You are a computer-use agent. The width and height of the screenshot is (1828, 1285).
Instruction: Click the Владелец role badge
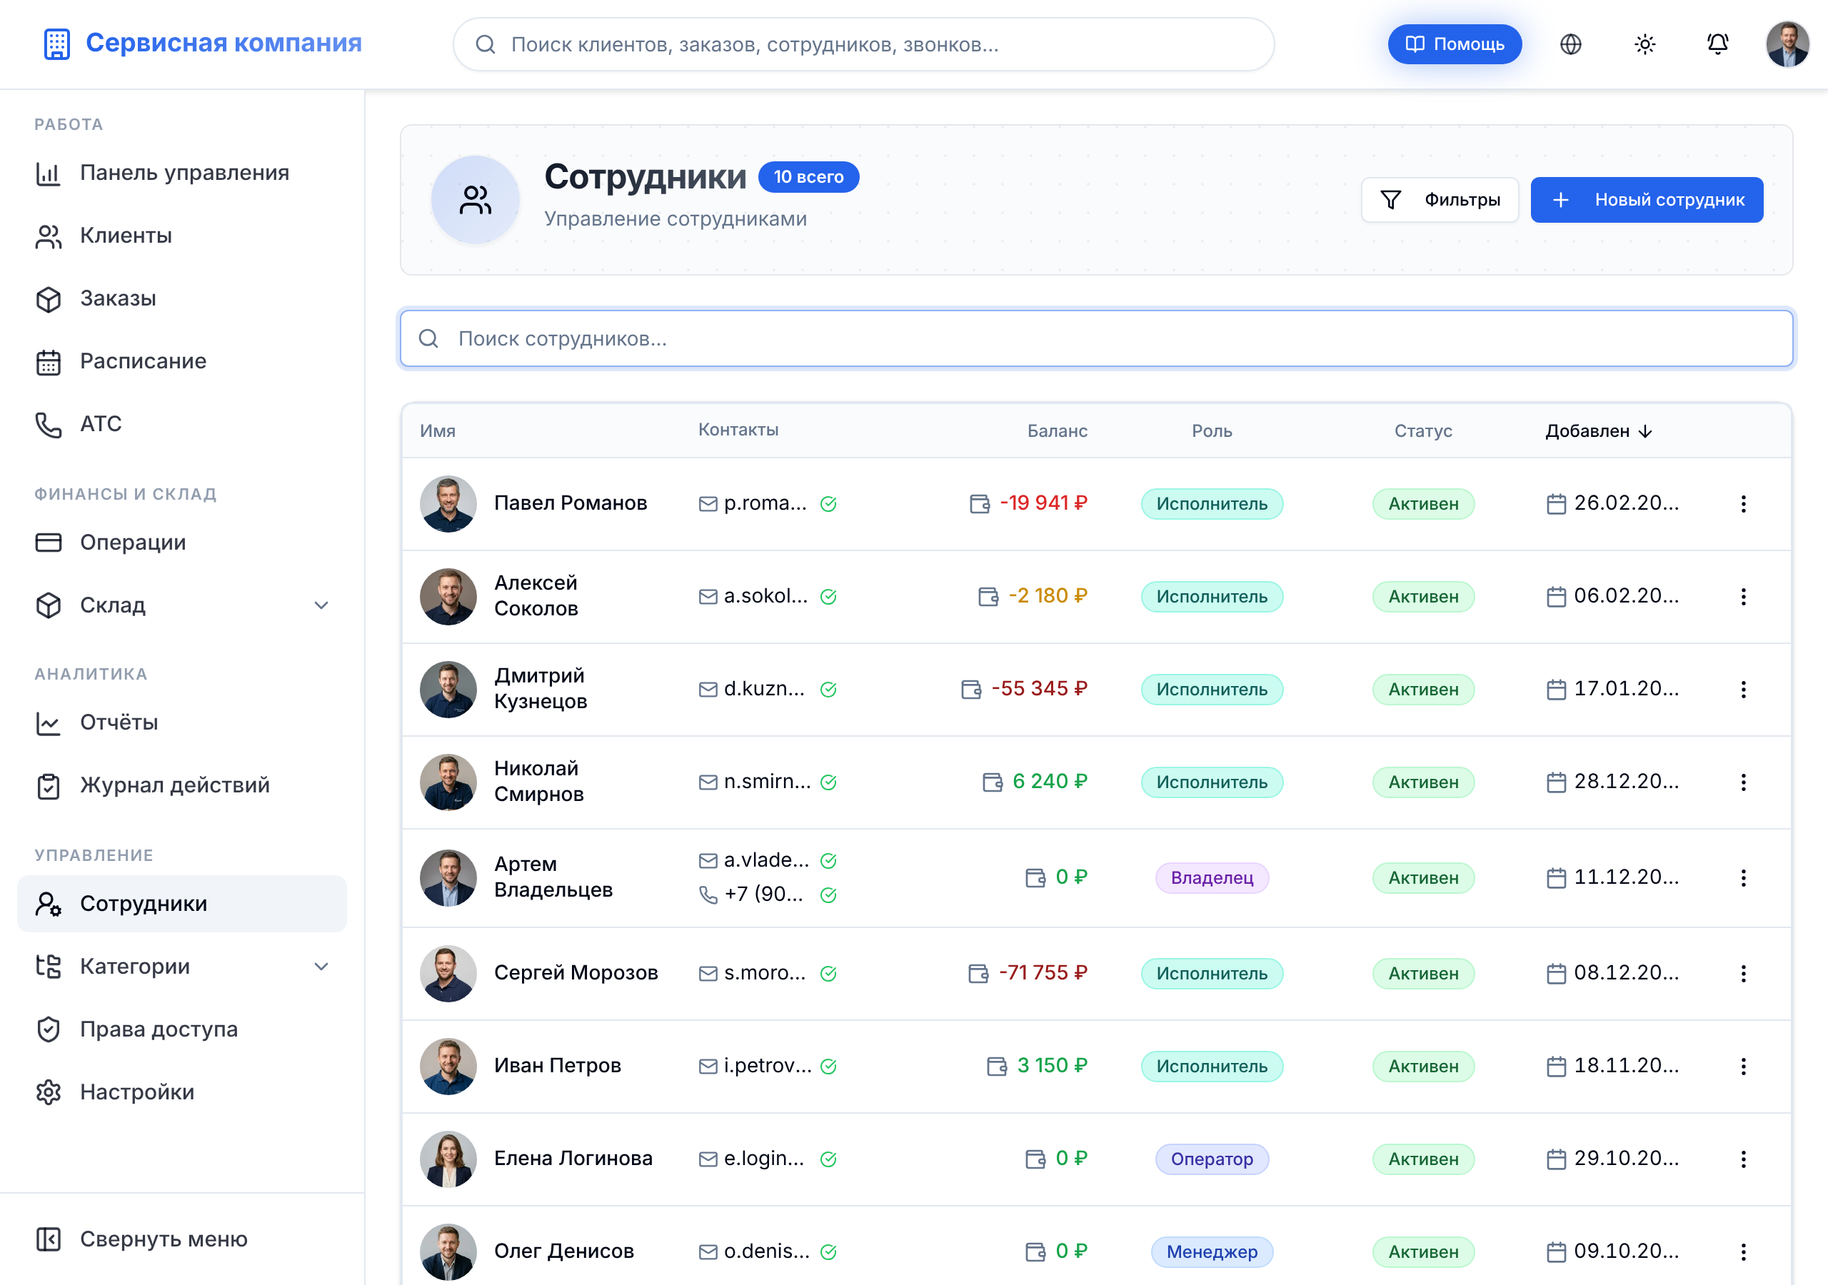(1212, 877)
